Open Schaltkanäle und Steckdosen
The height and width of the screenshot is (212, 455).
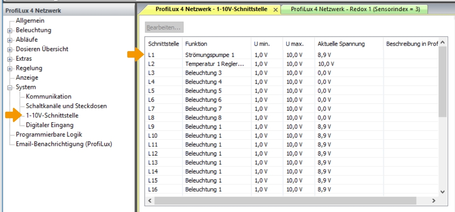pos(66,106)
